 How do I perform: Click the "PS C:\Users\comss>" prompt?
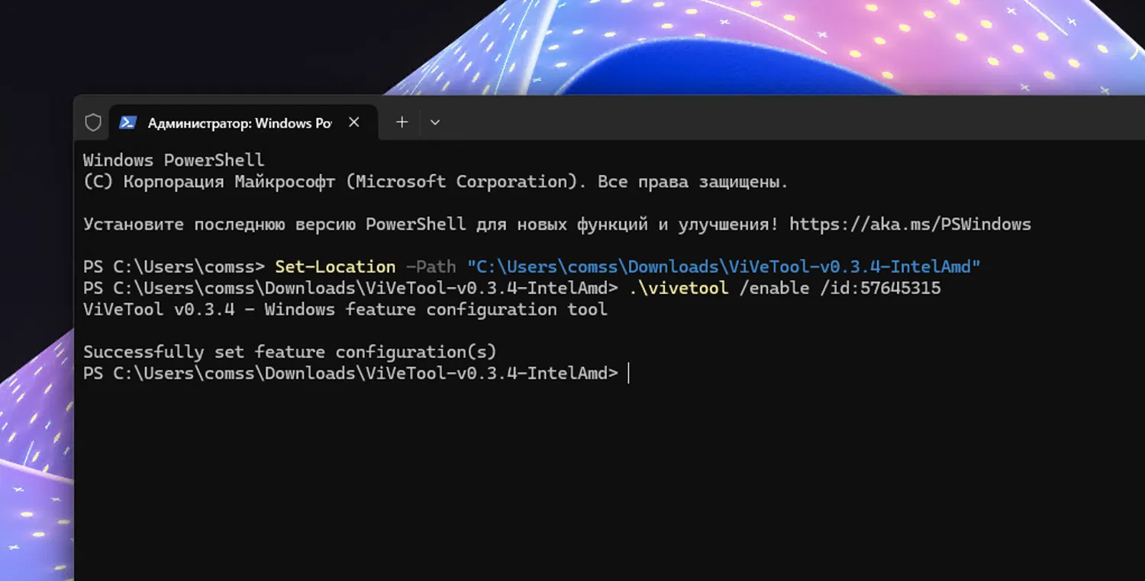tap(173, 267)
